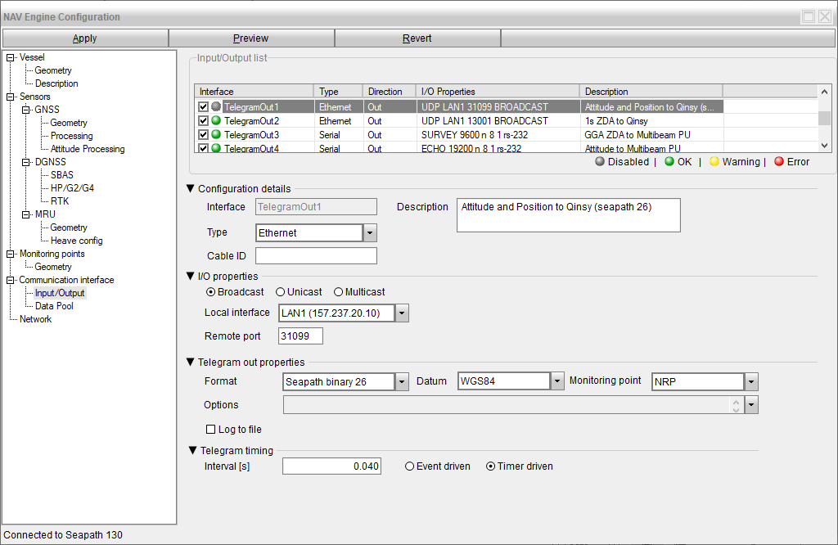Screen dimensions: 838x545
Task: Uncheck the TelegramOut2 checkbox
Action: [203, 121]
